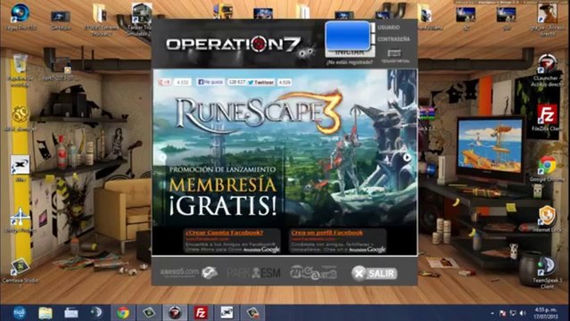Click the RuneScape 3 promotional banner
Screen dimensions: 570x321
point(285,147)
